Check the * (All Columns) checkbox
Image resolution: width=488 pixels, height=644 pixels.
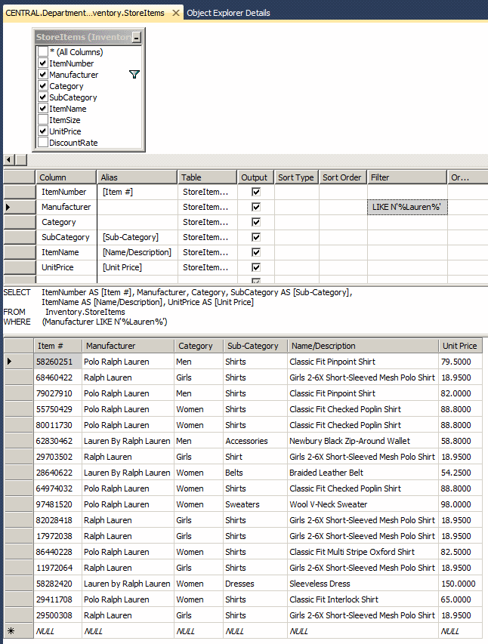click(x=43, y=52)
